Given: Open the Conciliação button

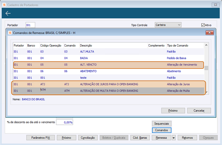Looking at the screenshot, I should click(88, 138).
